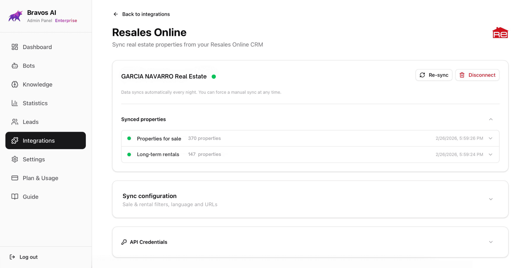Click the Integrations puzzle piece icon

15,140
